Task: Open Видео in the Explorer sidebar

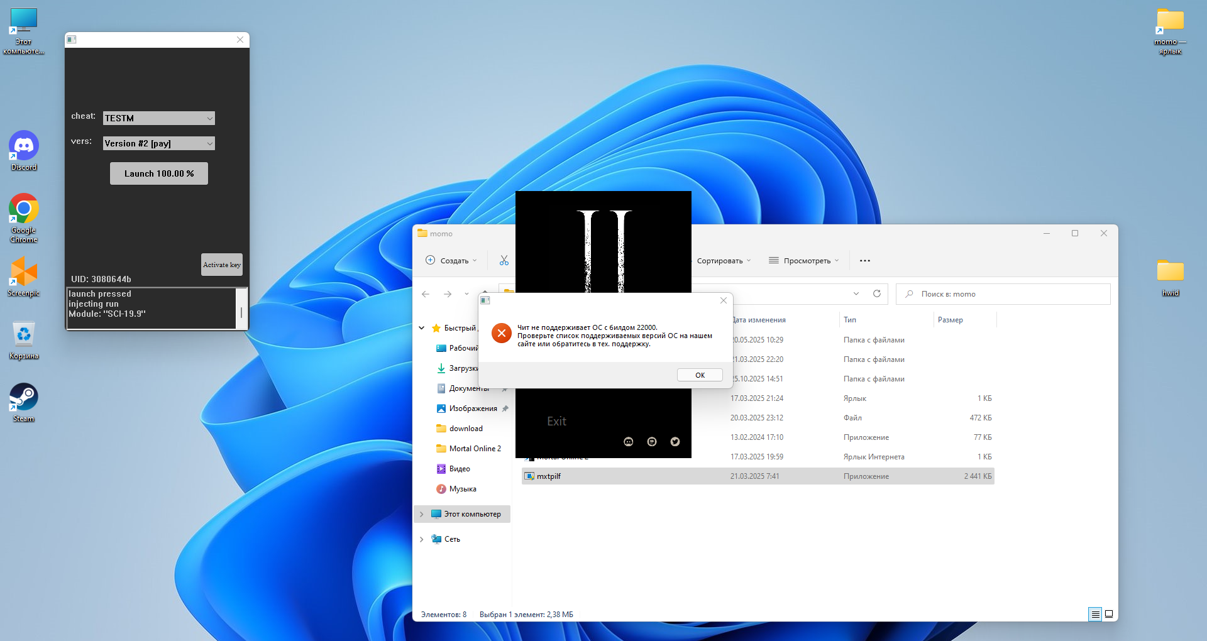Action: [x=460, y=469]
